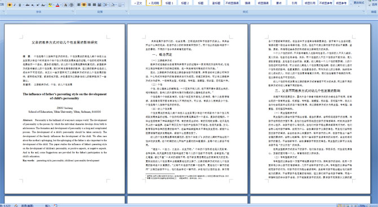Image resolution: width=378 pixels, height=207 pixels.
Task: Click the text highlight color icon
Action: [x=50, y=5]
